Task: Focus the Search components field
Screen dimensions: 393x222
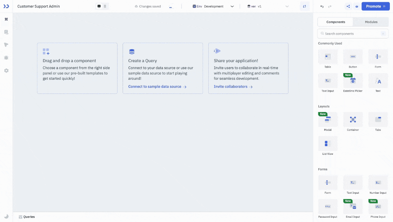Action: click(x=353, y=33)
